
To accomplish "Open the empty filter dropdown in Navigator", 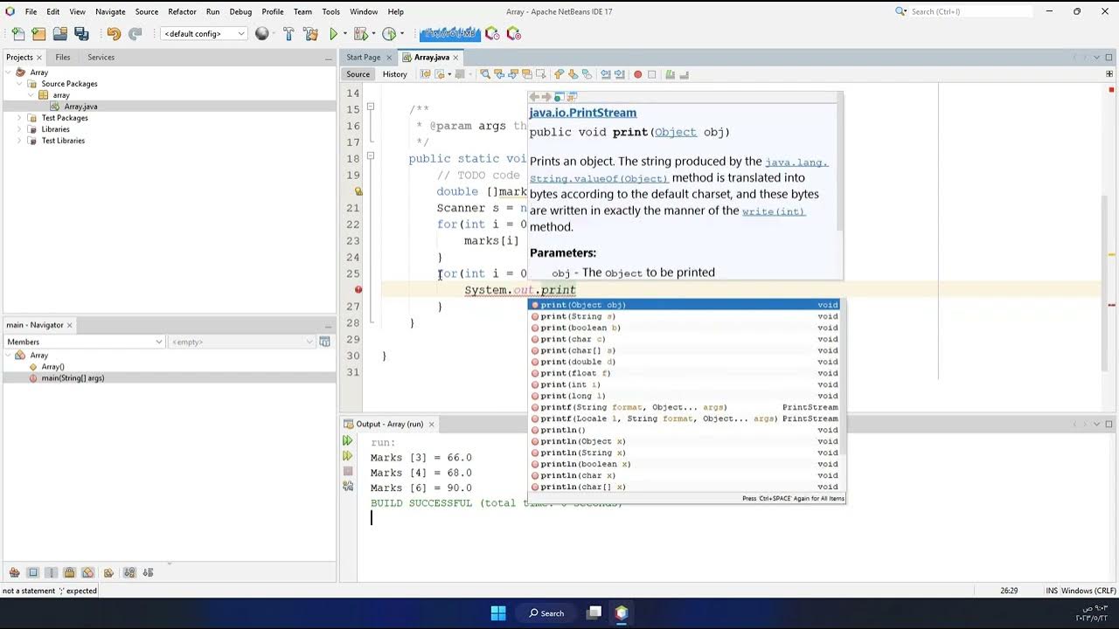I will coord(241,342).
